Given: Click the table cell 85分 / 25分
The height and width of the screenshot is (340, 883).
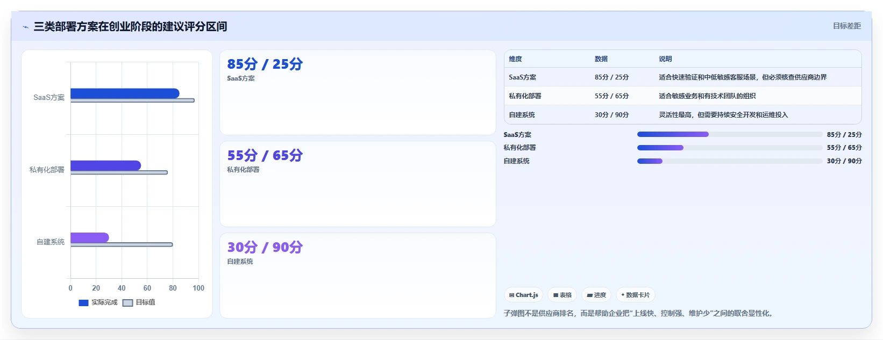Looking at the screenshot, I should (x=612, y=77).
